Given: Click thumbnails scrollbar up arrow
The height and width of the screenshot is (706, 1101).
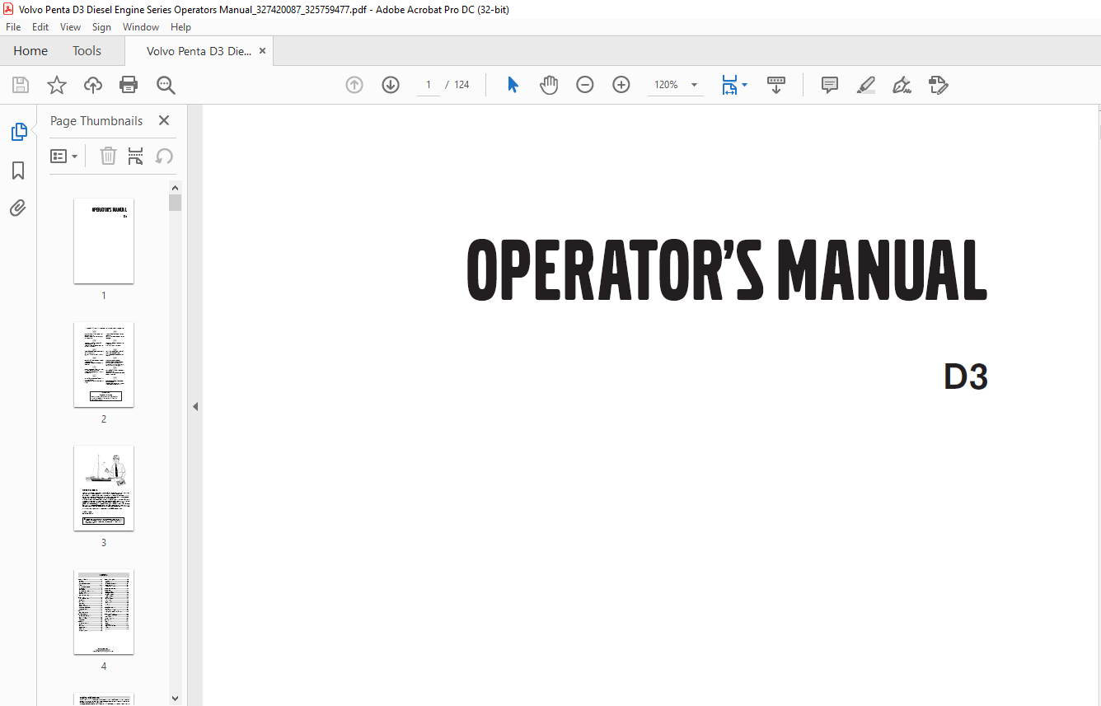Looking at the screenshot, I should coord(175,187).
